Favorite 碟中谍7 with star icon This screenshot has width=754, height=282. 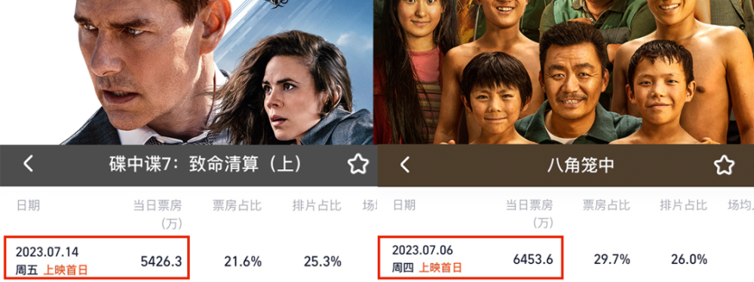click(x=357, y=165)
